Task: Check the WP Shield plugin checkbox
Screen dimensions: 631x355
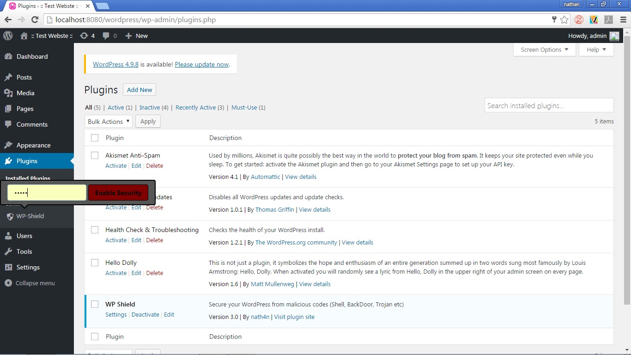Action: coord(95,304)
